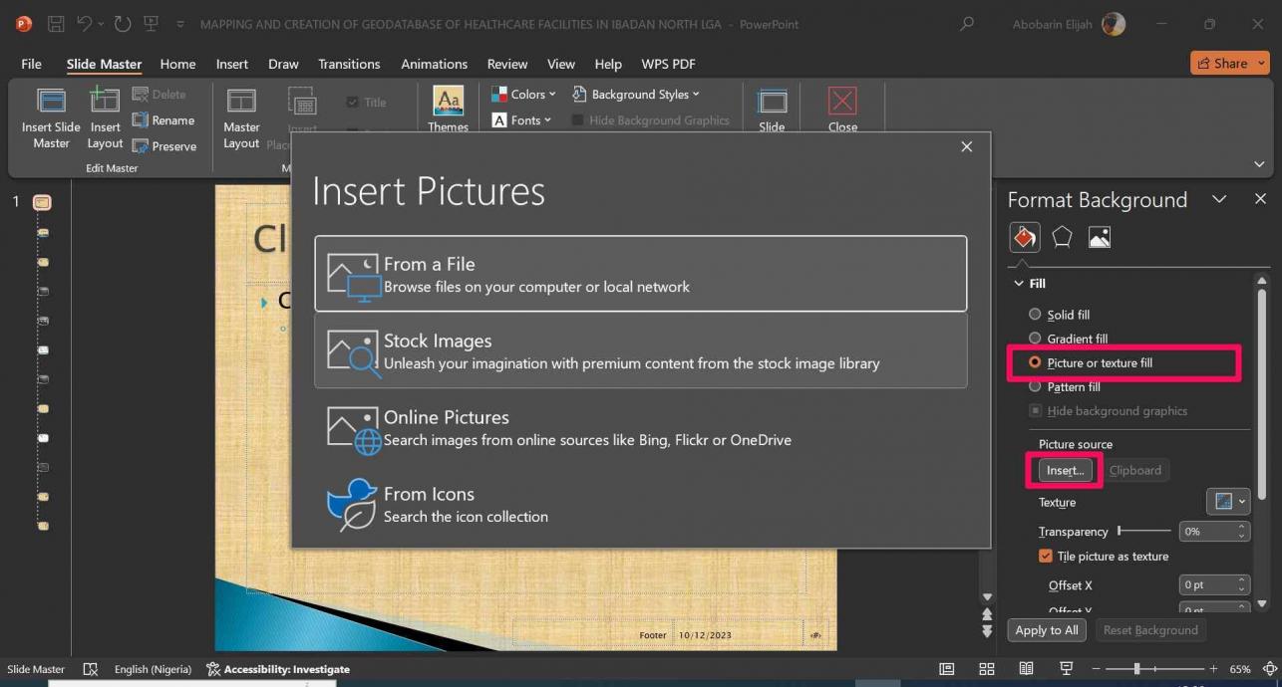The image size is (1282, 687).
Task: Uncheck Tile picture as texture
Action: [x=1046, y=557]
